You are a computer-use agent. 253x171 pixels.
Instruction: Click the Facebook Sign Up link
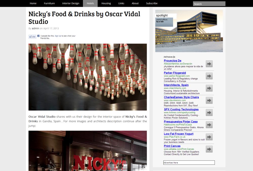(58, 36)
